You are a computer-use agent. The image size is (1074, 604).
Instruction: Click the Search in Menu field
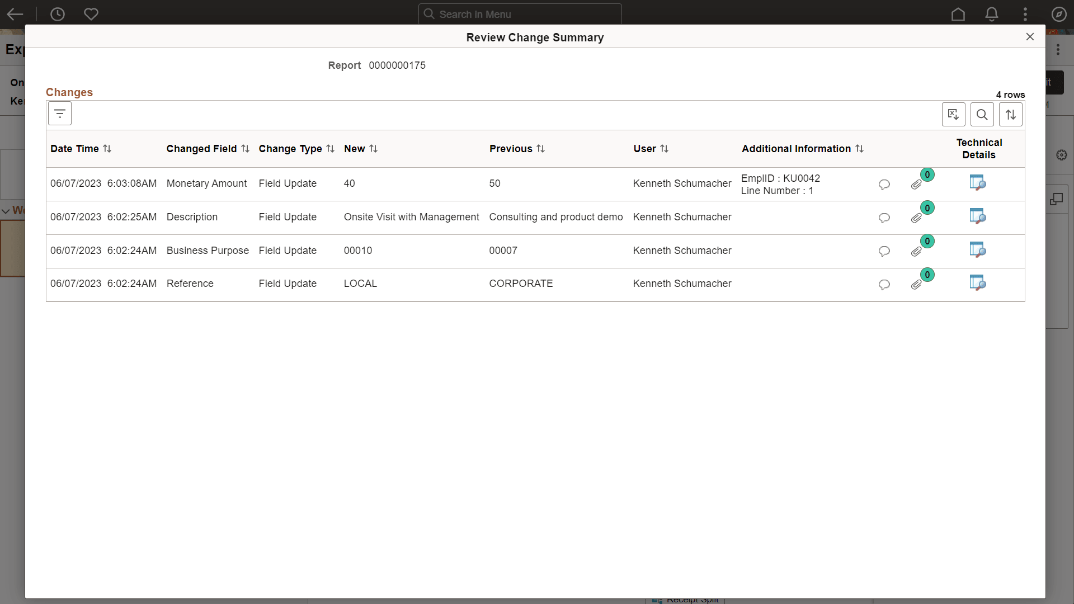(x=520, y=13)
